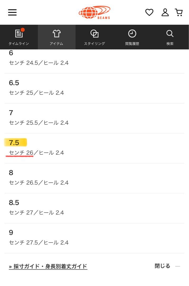This screenshot has width=189, height=286.
Task: Click the BEAMS globe logo
Action: 94,12
